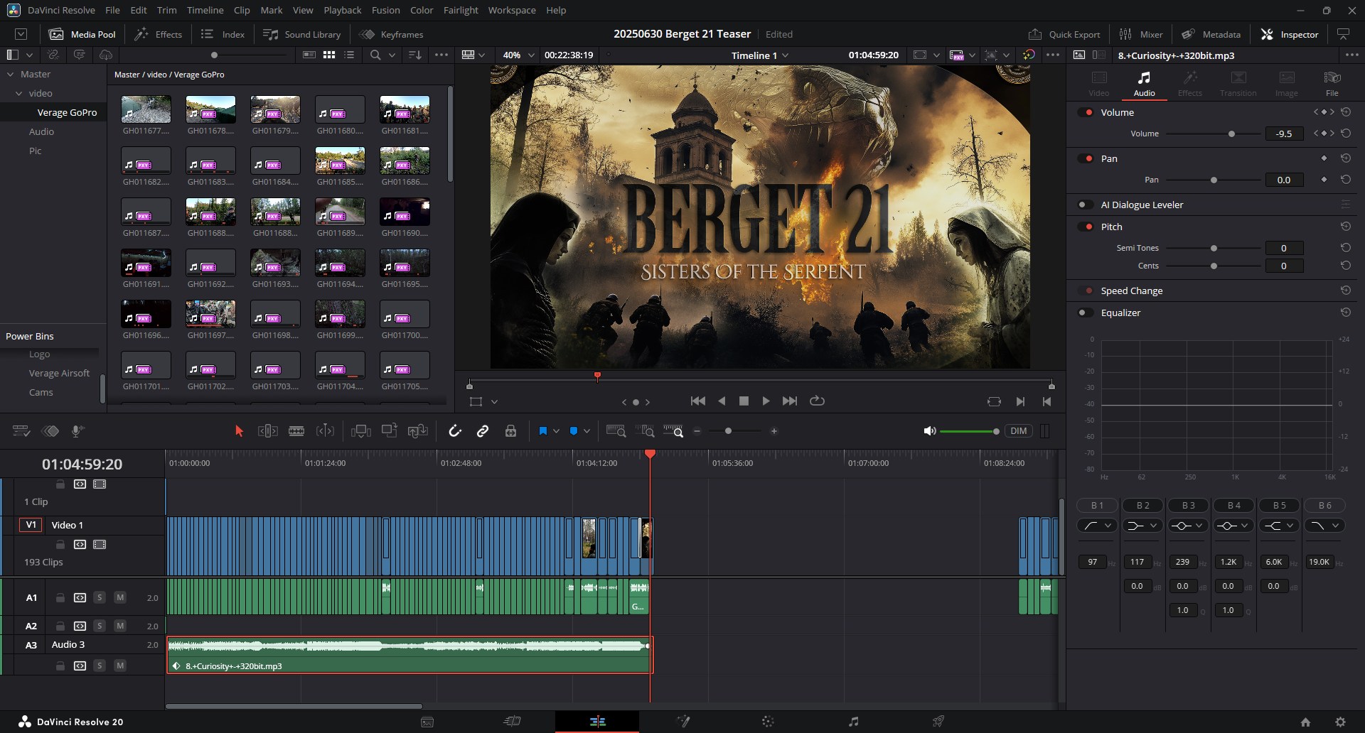Toggle the Linked Selection chain icon

pos(483,431)
